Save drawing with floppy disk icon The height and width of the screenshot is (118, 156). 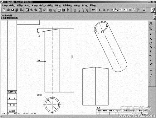pyautogui.click(x=12, y=10)
